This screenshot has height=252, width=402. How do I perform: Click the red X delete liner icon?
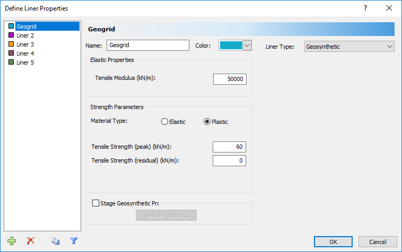[x=30, y=241]
